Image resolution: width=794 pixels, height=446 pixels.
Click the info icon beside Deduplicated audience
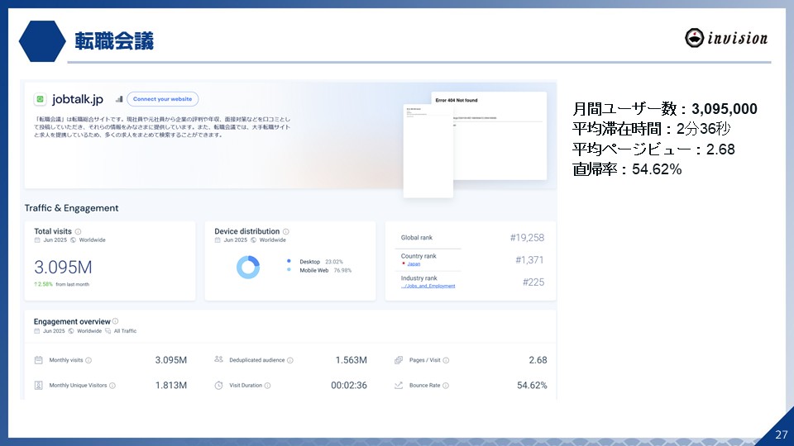290,361
